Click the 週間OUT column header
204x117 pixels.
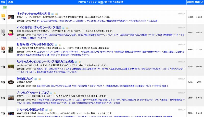point(199,2)
